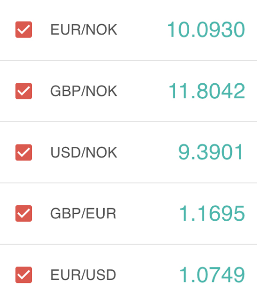
Task: Choose the USD/NOK pair label
Action: [x=84, y=152]
